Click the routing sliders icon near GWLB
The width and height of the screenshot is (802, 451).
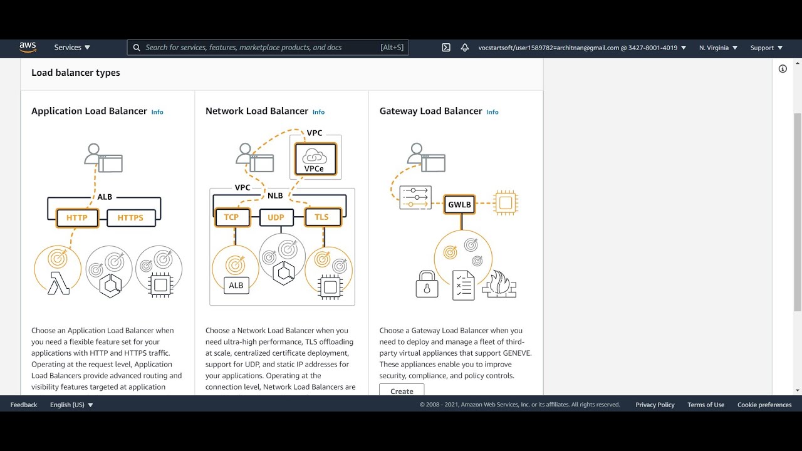click(x=415, y=198)
